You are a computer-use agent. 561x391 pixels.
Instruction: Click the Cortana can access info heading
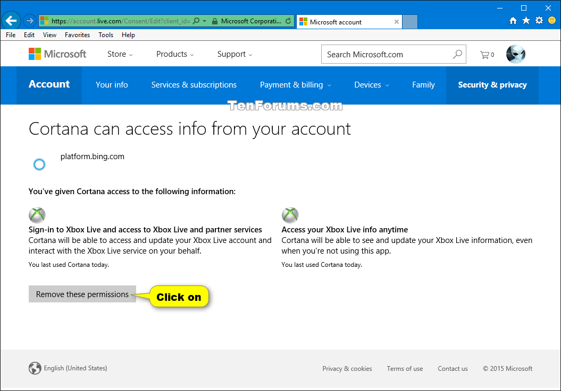point(190,129)
